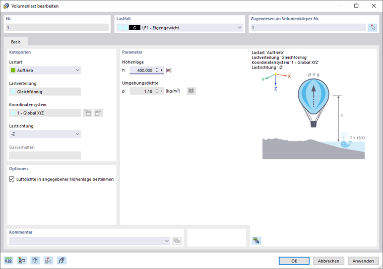Maximize the Volumenlast bearbeiten window
The height and width of the screenshot is (269, 383).
coord(356,6)
